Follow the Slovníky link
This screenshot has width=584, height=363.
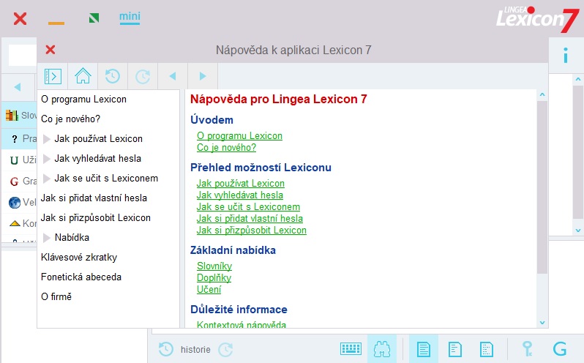click(x=214, y=266)
